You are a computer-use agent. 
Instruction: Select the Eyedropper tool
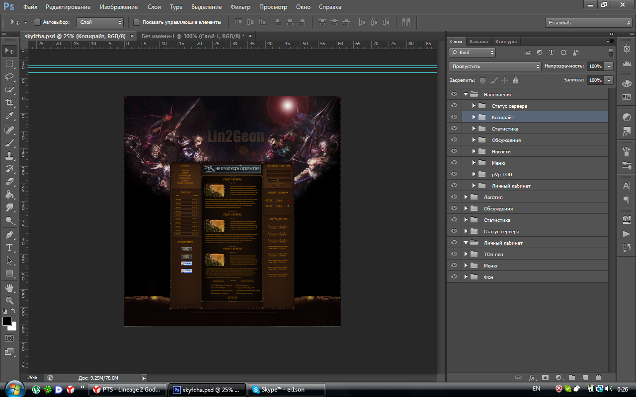tap(9, 116)
